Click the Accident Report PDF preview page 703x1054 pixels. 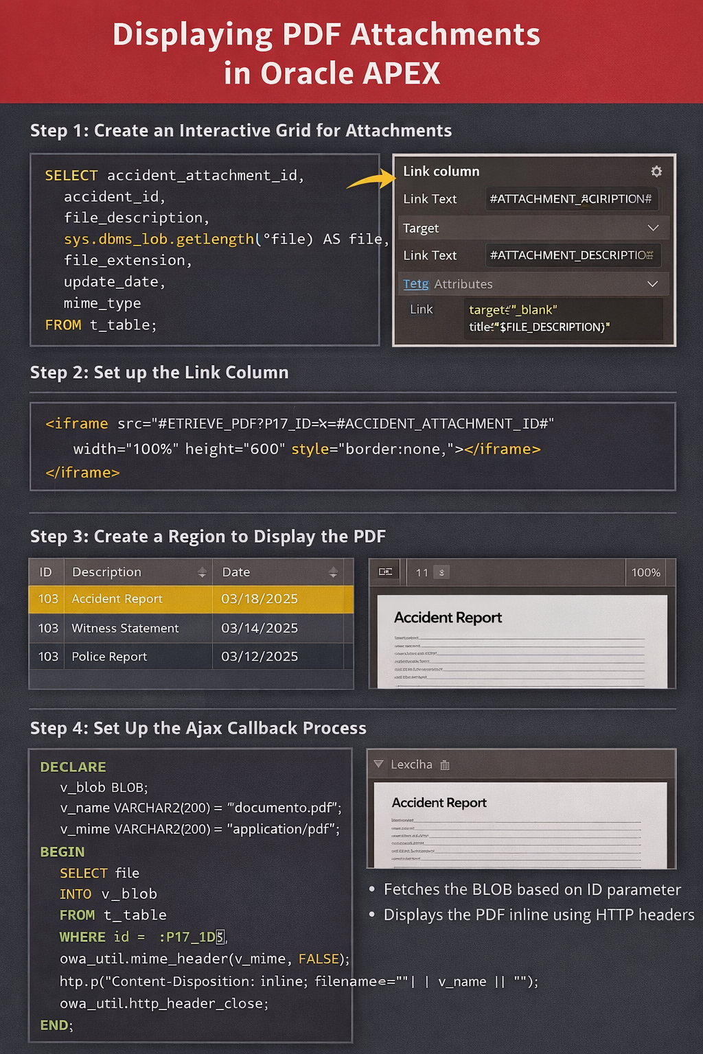(x=522, y=642)
